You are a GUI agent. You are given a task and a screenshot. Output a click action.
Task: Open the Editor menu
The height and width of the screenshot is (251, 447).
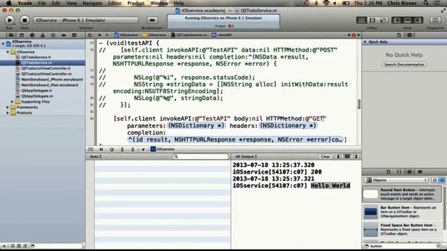(115, 3)
